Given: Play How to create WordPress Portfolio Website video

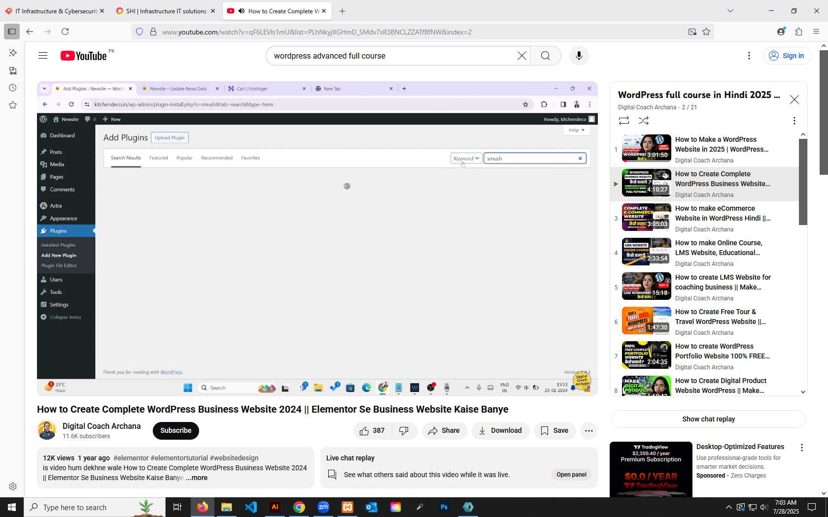Looking at the screenshot, I should tap(705, 356).
